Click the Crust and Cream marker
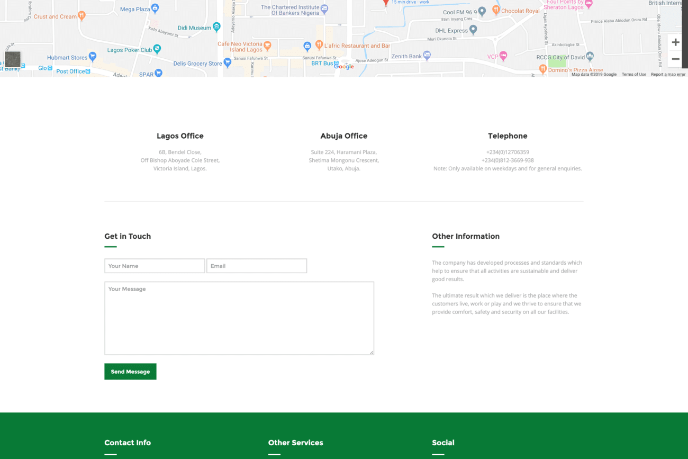This screenshot has height=459, width=688. (82, 15)
